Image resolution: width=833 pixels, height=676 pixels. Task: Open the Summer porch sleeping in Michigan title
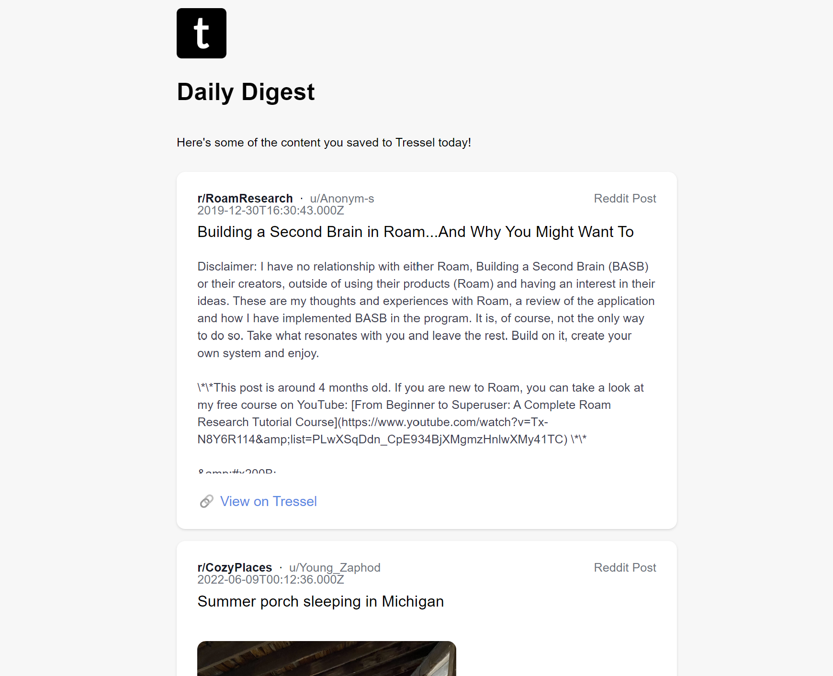click(320, 601)
